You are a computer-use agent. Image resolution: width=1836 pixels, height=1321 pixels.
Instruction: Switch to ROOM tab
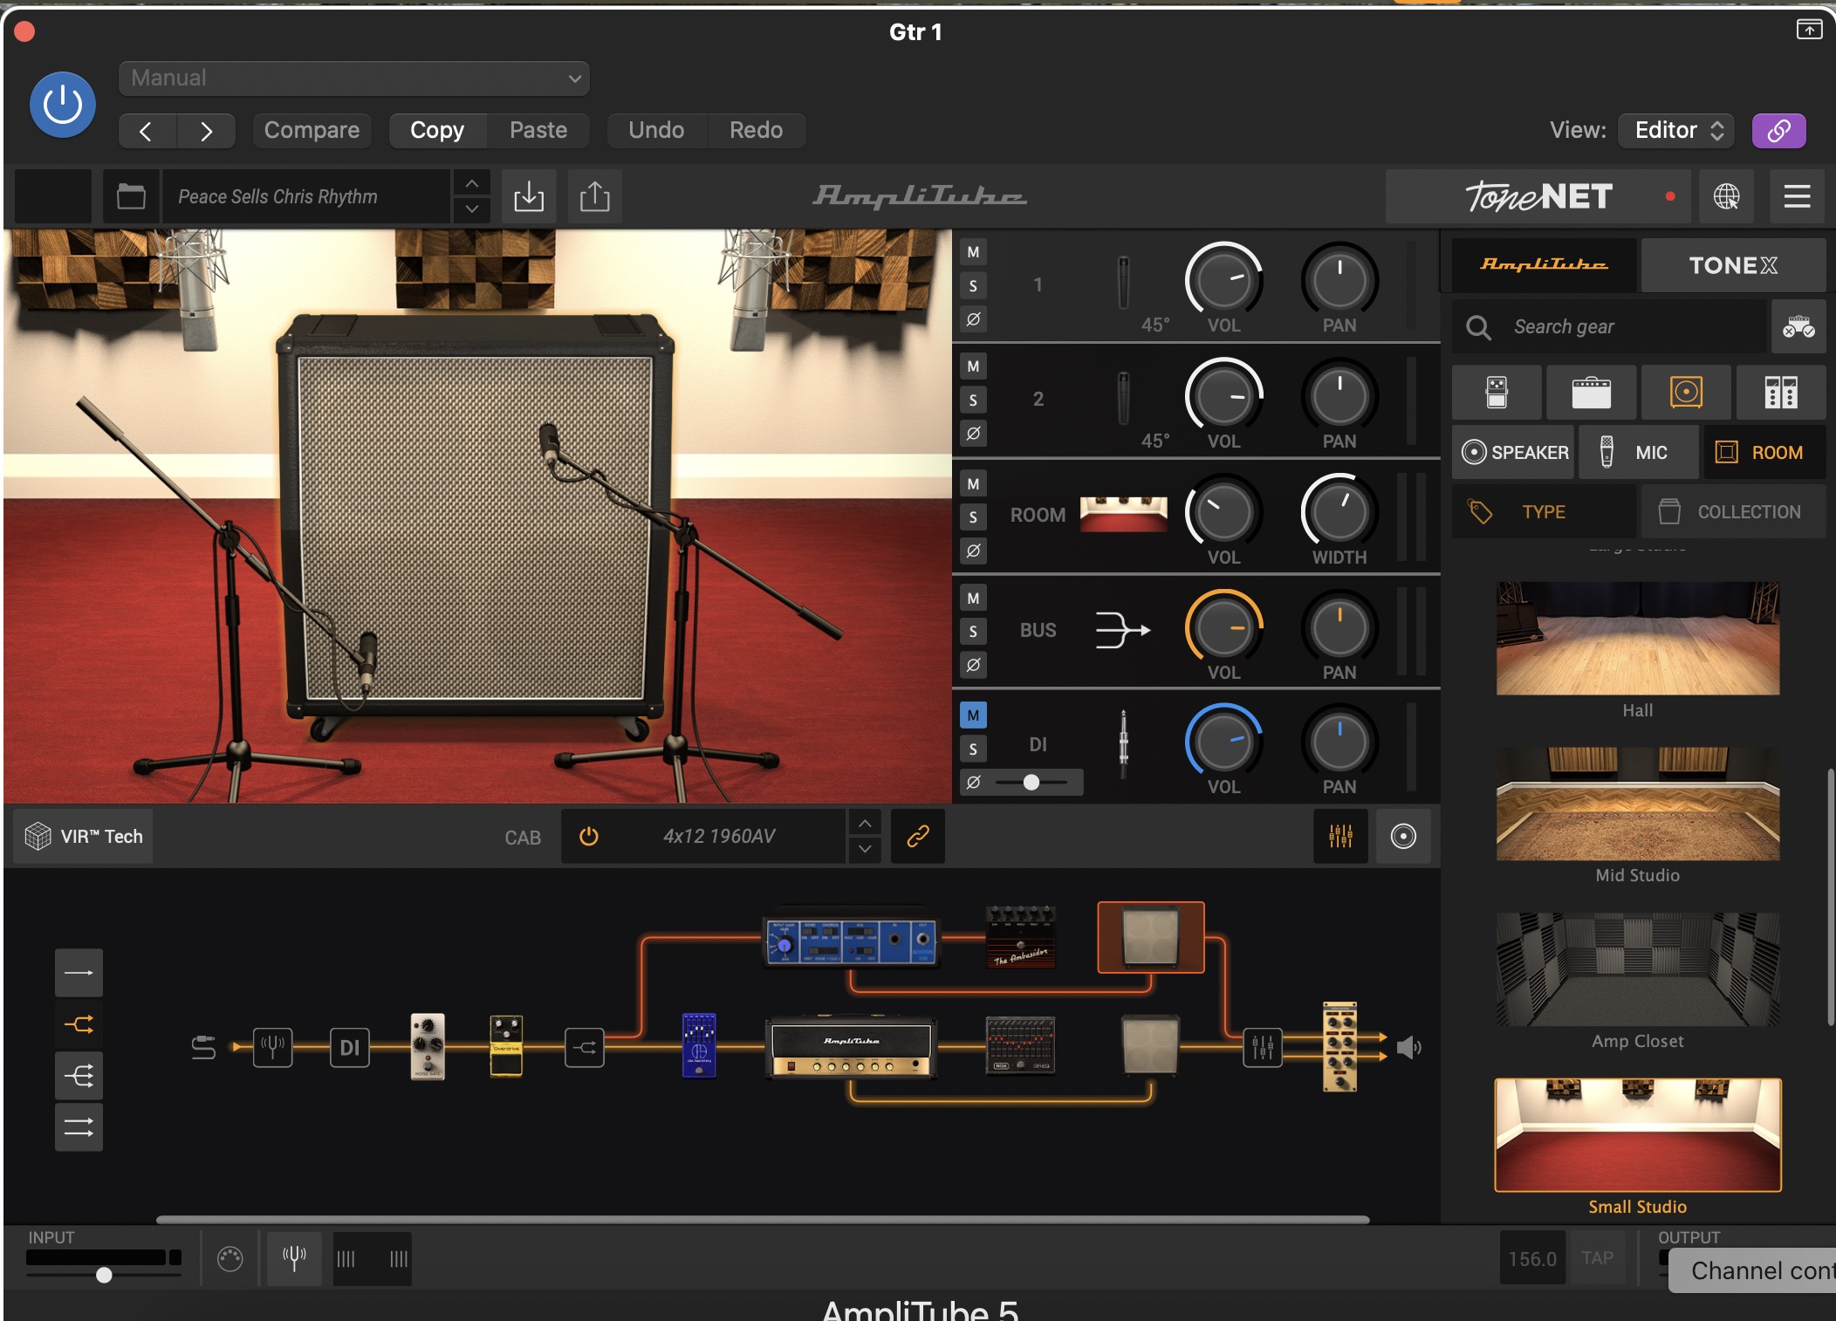point(1764,452)
